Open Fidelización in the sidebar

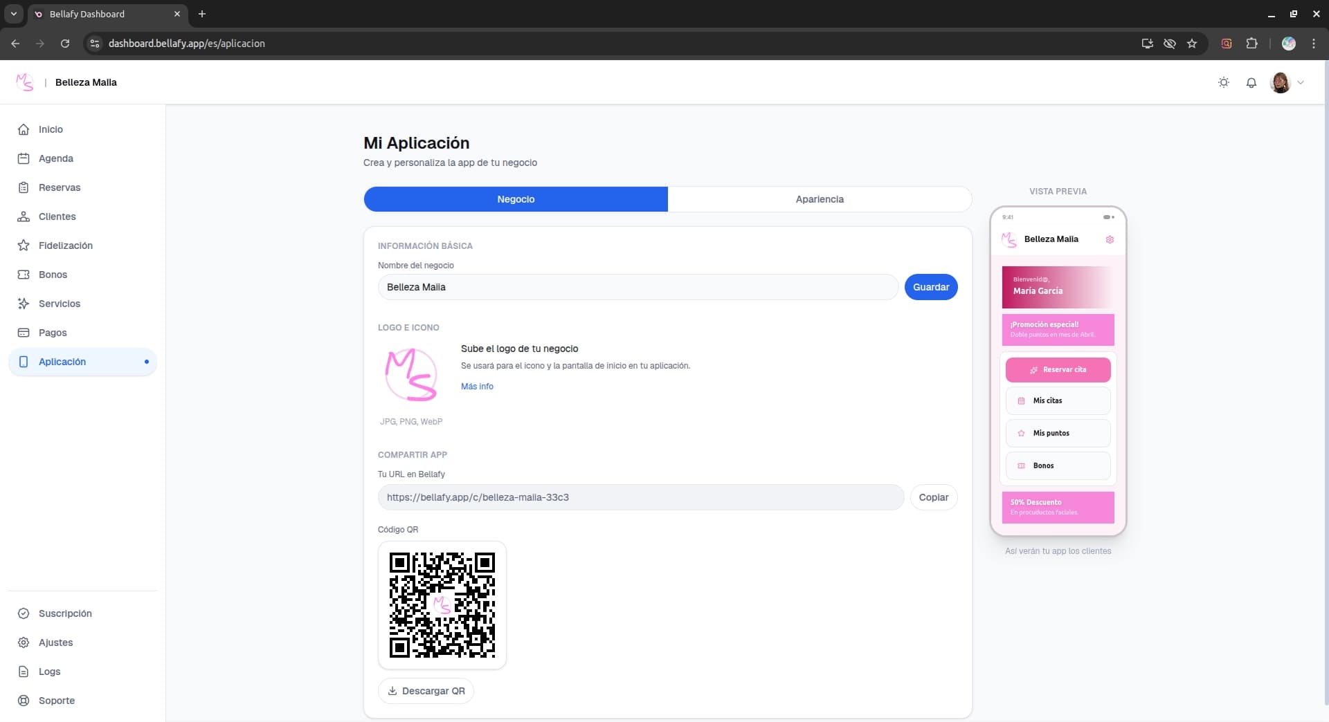tap(65, 246)
